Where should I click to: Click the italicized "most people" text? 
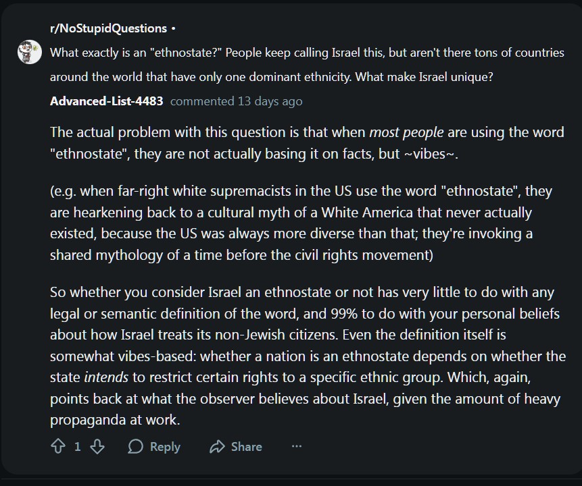point(406,132)
